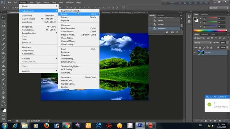Add layer mask icon in Layers panel
Screen dimensions: 230x129
point(206,121)
